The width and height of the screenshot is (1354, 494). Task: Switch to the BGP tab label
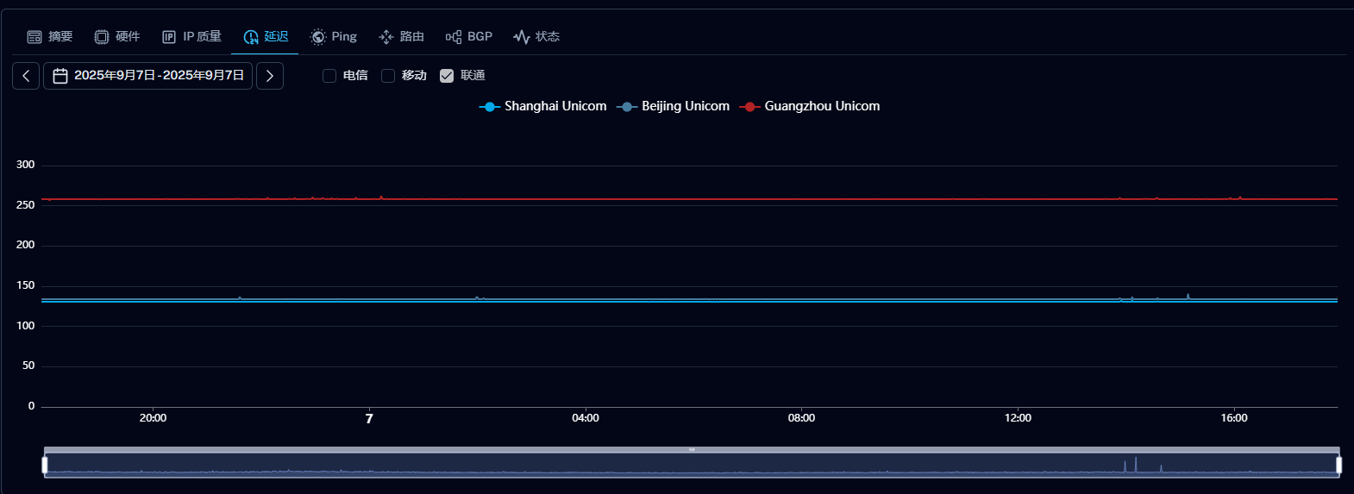(480, 37)
